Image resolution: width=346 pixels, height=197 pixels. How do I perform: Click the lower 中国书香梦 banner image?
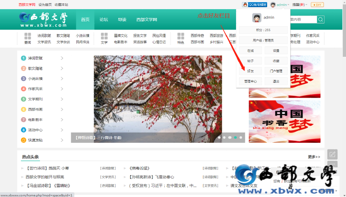pyautogui.click(x=285, y=122)
